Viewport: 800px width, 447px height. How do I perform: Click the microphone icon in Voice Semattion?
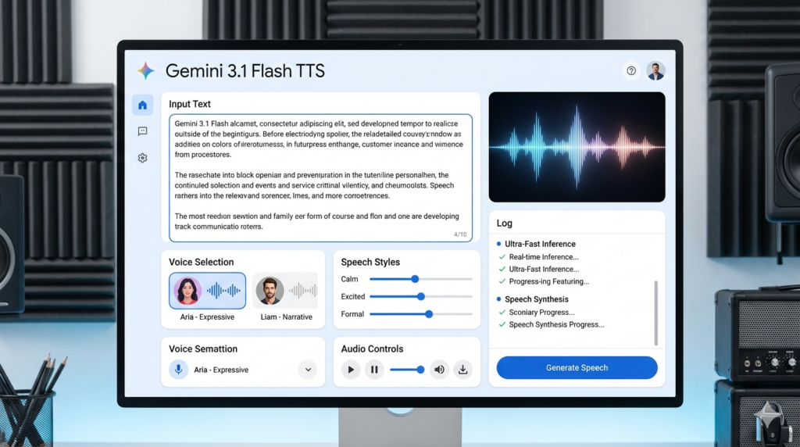click(179, 370)
